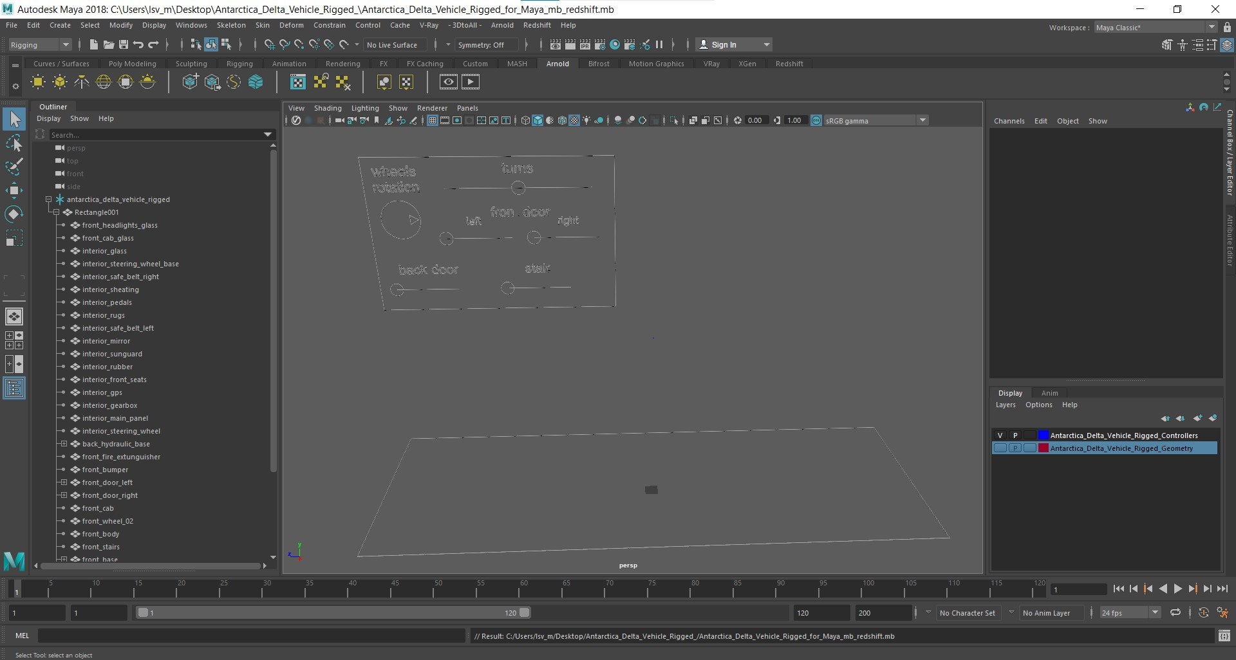Switch to the Bifrost shelf tab
Image resolution: width=1236 pixels, height=660 pixels.
[x=599, y=64]
